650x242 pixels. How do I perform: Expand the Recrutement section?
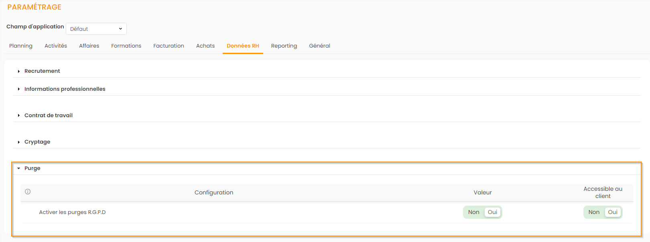point(42,71)
